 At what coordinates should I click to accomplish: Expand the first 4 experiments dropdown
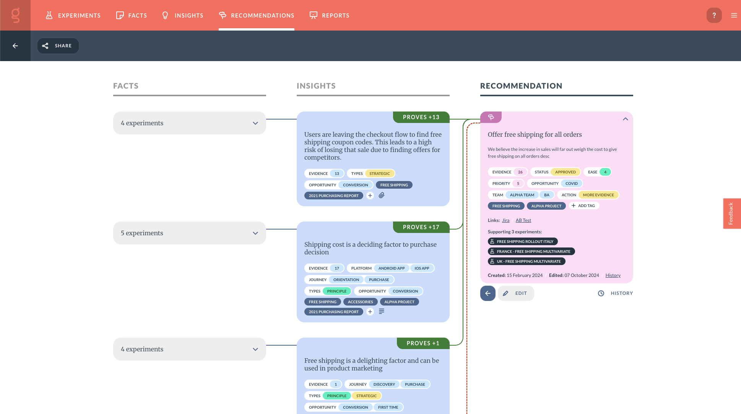(189, 123)
